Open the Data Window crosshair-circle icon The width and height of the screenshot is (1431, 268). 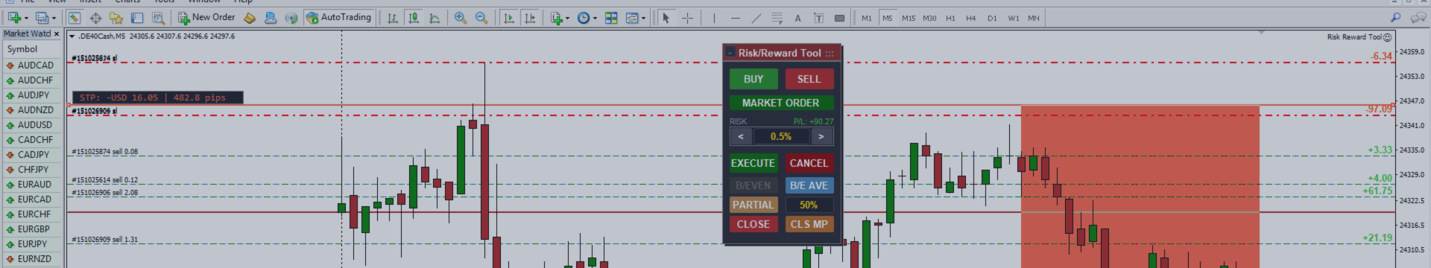click(95, 18)
